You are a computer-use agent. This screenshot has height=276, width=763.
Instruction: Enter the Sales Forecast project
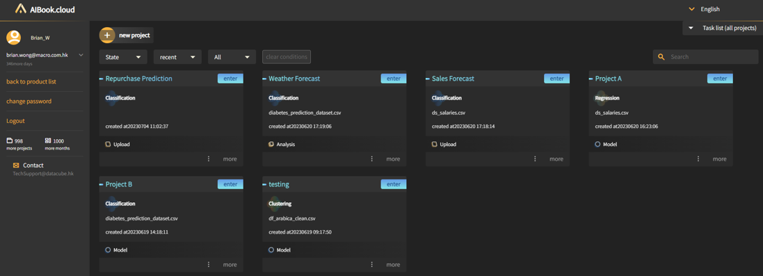pyautogui.click(x=556, y=79)
